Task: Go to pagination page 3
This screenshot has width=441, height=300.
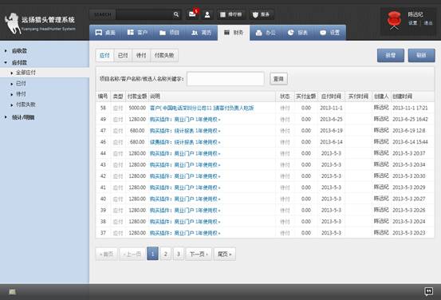Action: coord(179,254)
